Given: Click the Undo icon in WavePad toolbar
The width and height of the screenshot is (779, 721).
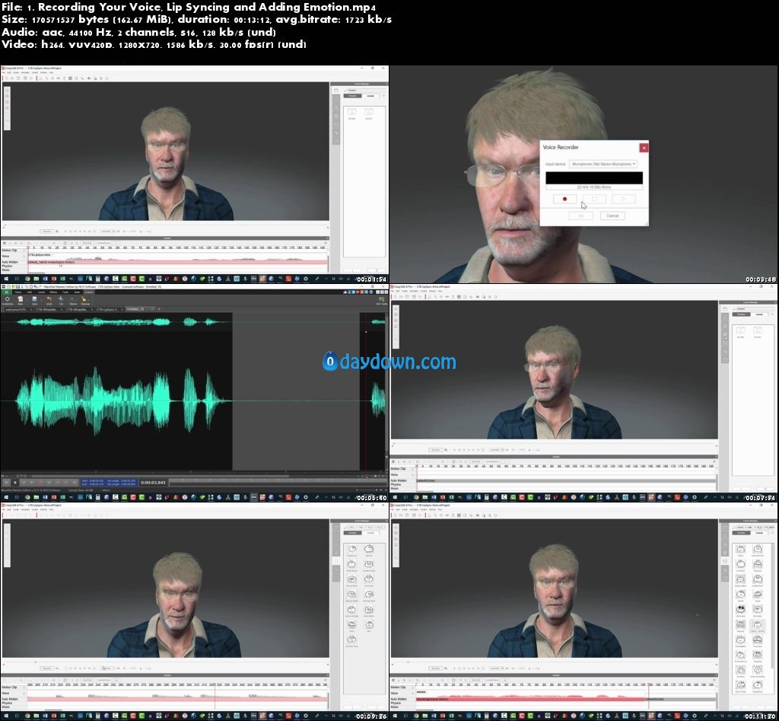Looking at the screenshot, I should coord(49,300).
